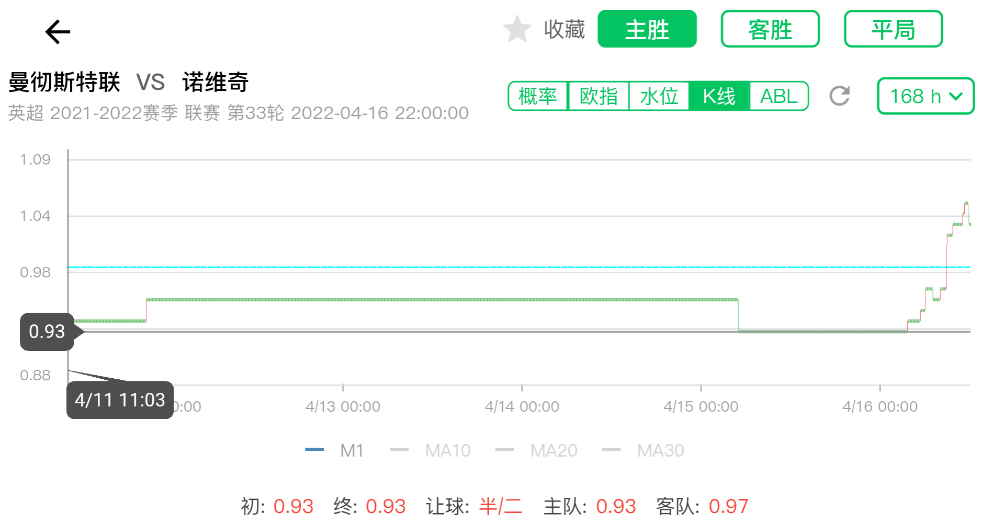Click the 诺维奇 team name

pyautogui.click(x=216, y=82)
